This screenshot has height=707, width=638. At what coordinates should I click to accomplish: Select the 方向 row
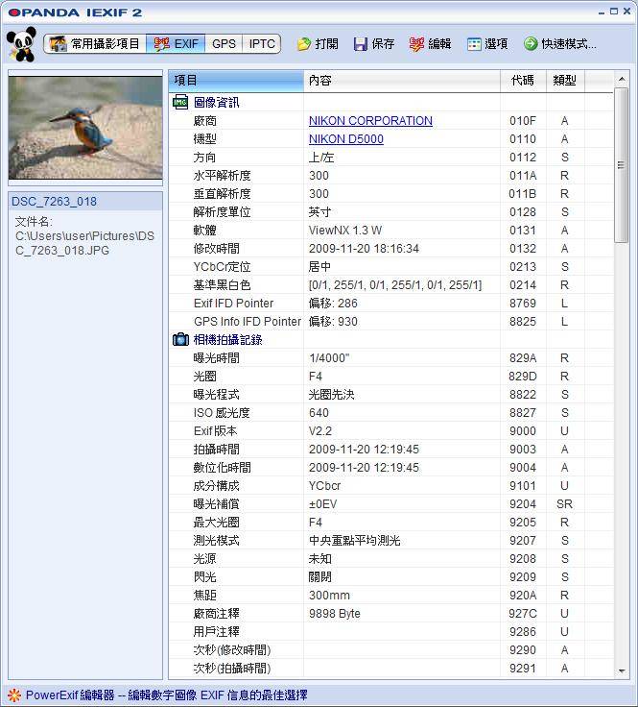(391, 157)
